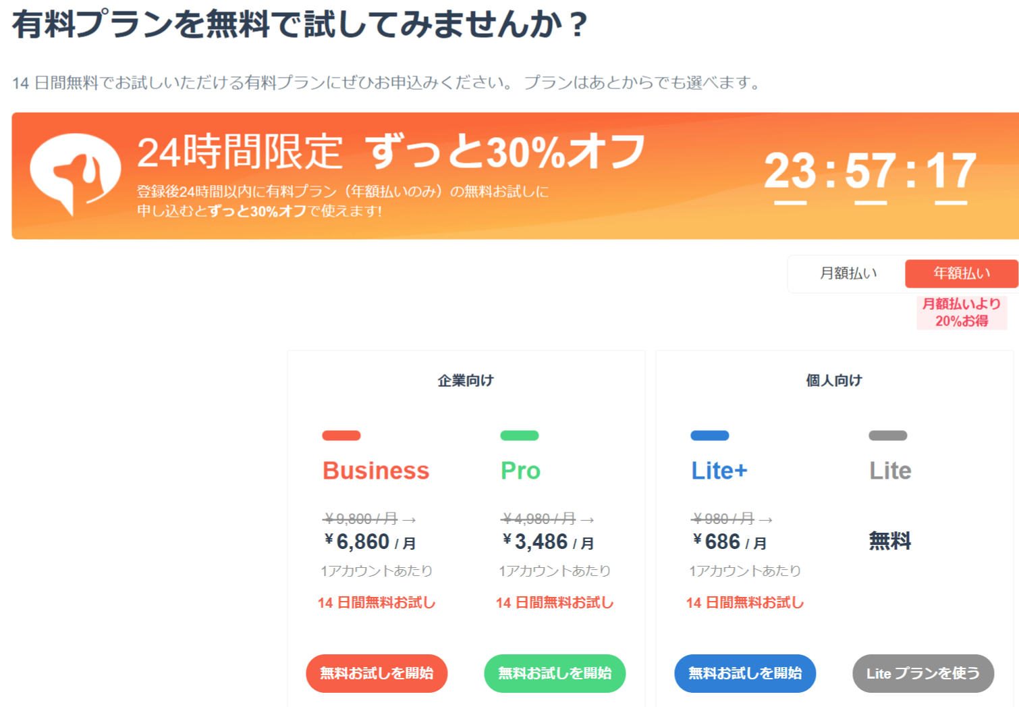
Task: Click the 24時間限定 ずっと30%オフ banner headline
Action: click(391, 152)
